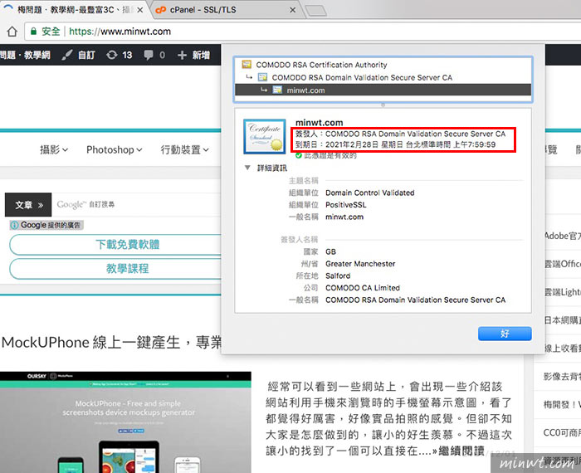
Task: Click the large Certificate Standard image
Action: [265, 136]
